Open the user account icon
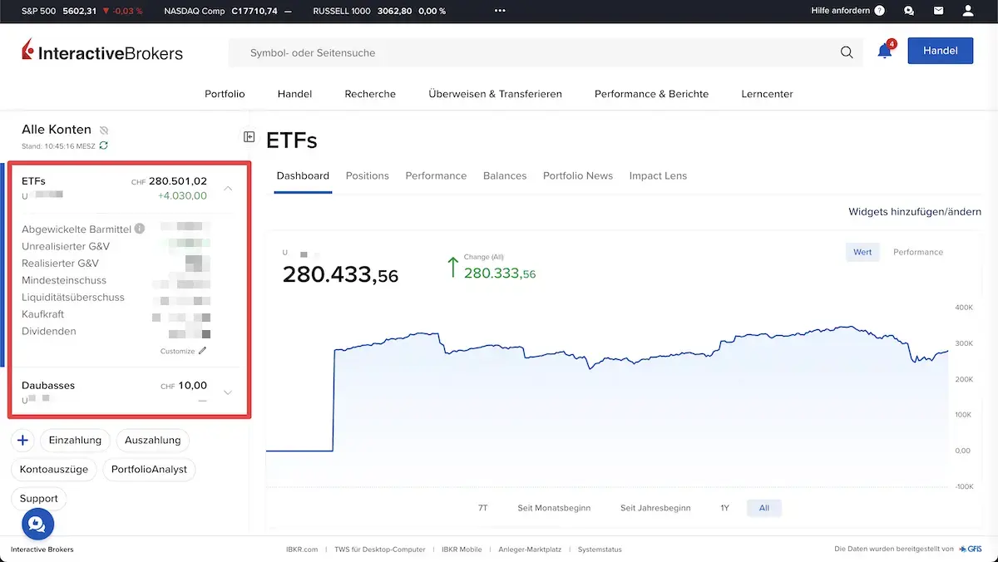This screenshot has height=562, width=998. click(x=968, y=11)
